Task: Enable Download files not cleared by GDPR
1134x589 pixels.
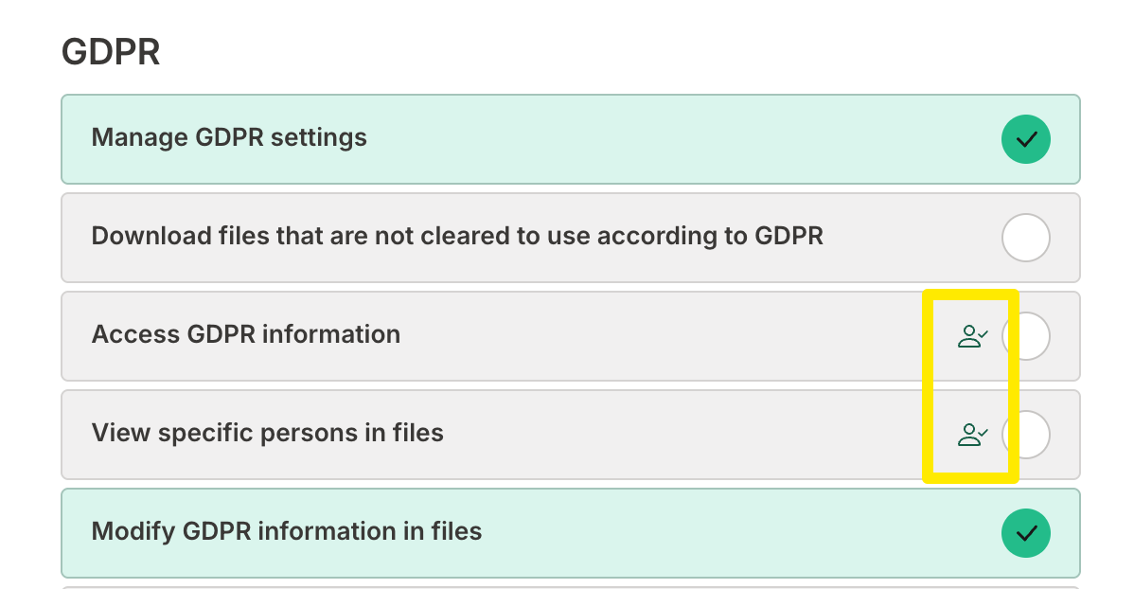Action: 1026,238
